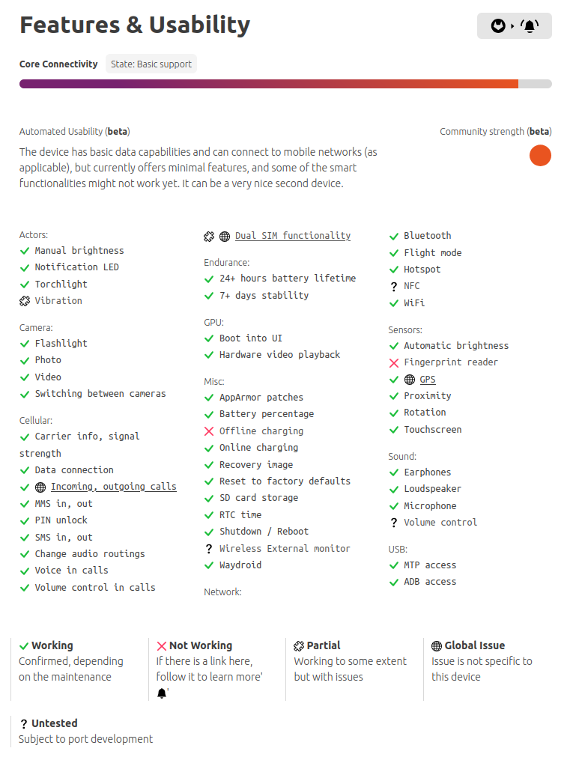
Task: Click the GitLab notification bell button
Action: pyautogui.click(x=514, y=26)
